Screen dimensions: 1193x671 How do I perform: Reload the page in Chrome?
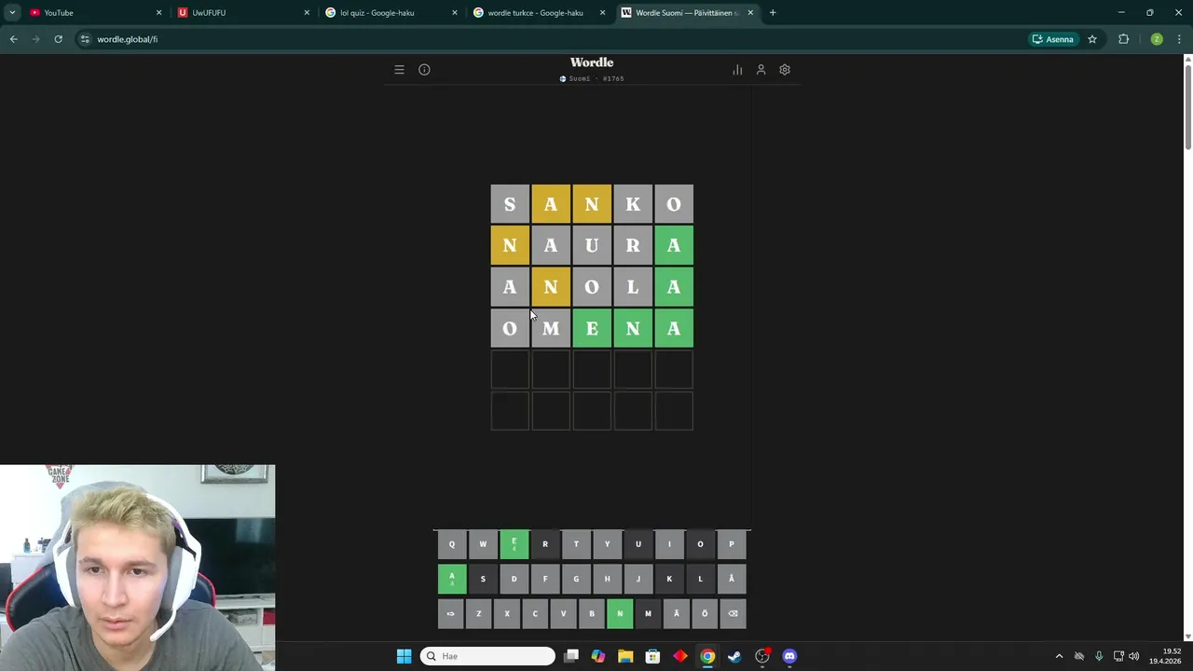point(58,39)
